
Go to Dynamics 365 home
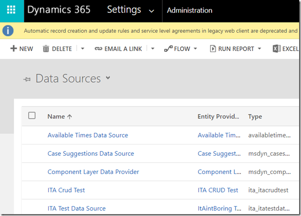tap(59, 10)
